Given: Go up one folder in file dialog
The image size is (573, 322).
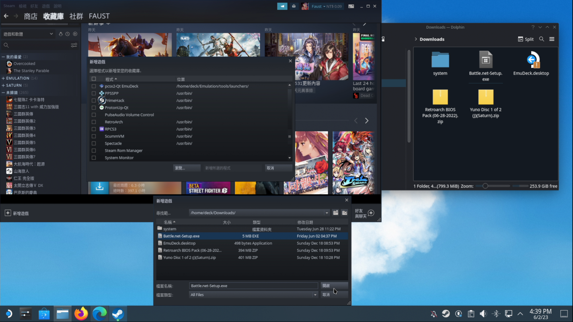Looking at the screenshot, I should pos(336,213).
